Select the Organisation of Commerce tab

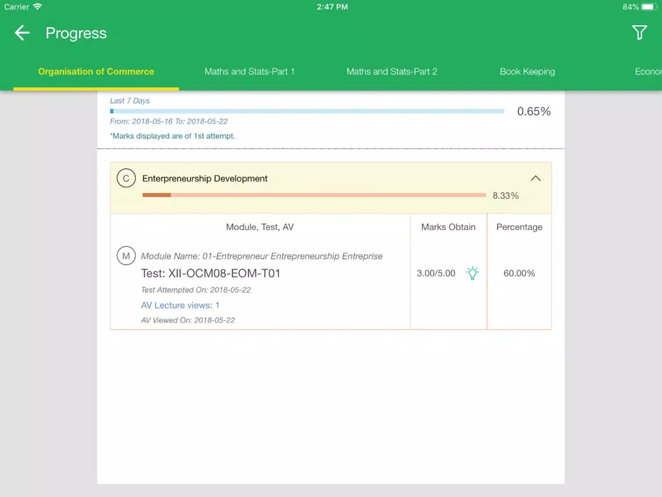(x=96, y=71)
